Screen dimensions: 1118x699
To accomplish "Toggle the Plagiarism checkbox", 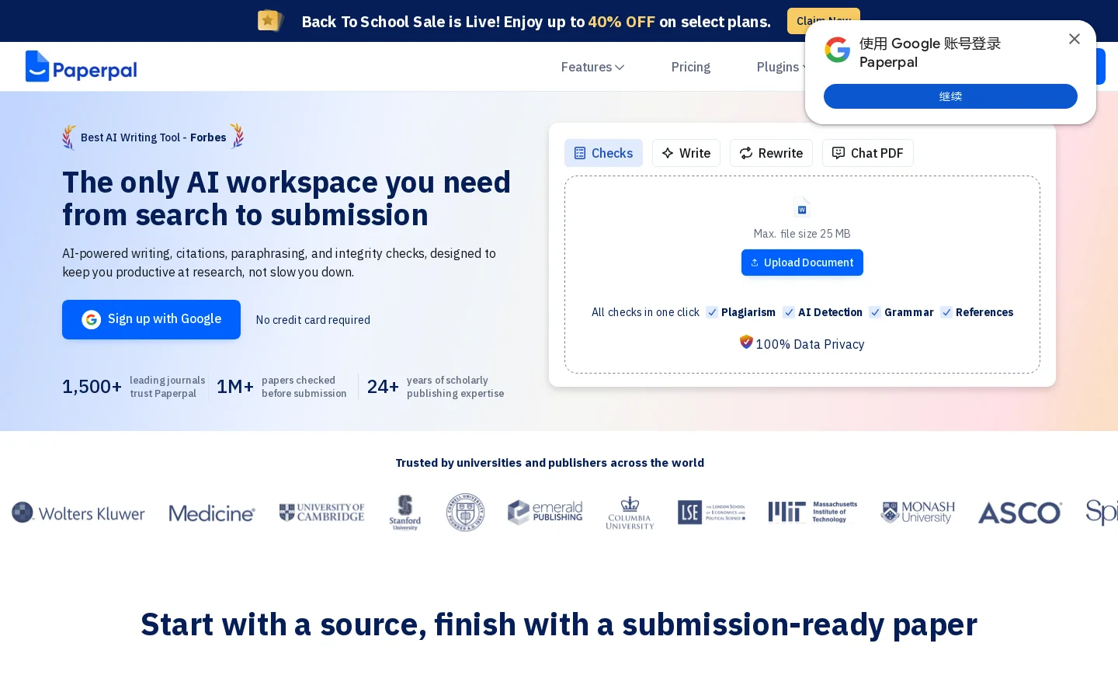I will [x=712, y=312].
